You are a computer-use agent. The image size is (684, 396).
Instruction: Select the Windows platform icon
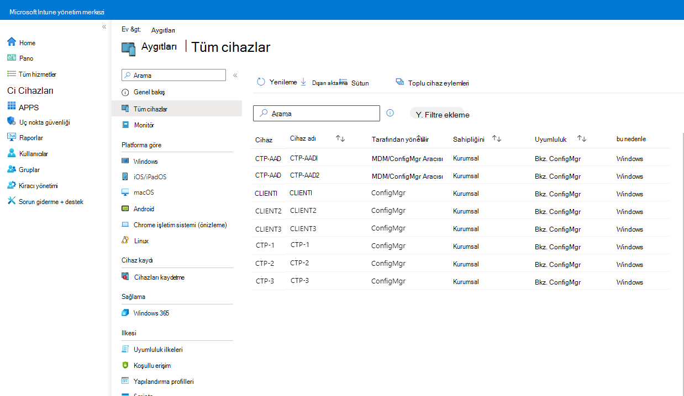pos(125,161)
